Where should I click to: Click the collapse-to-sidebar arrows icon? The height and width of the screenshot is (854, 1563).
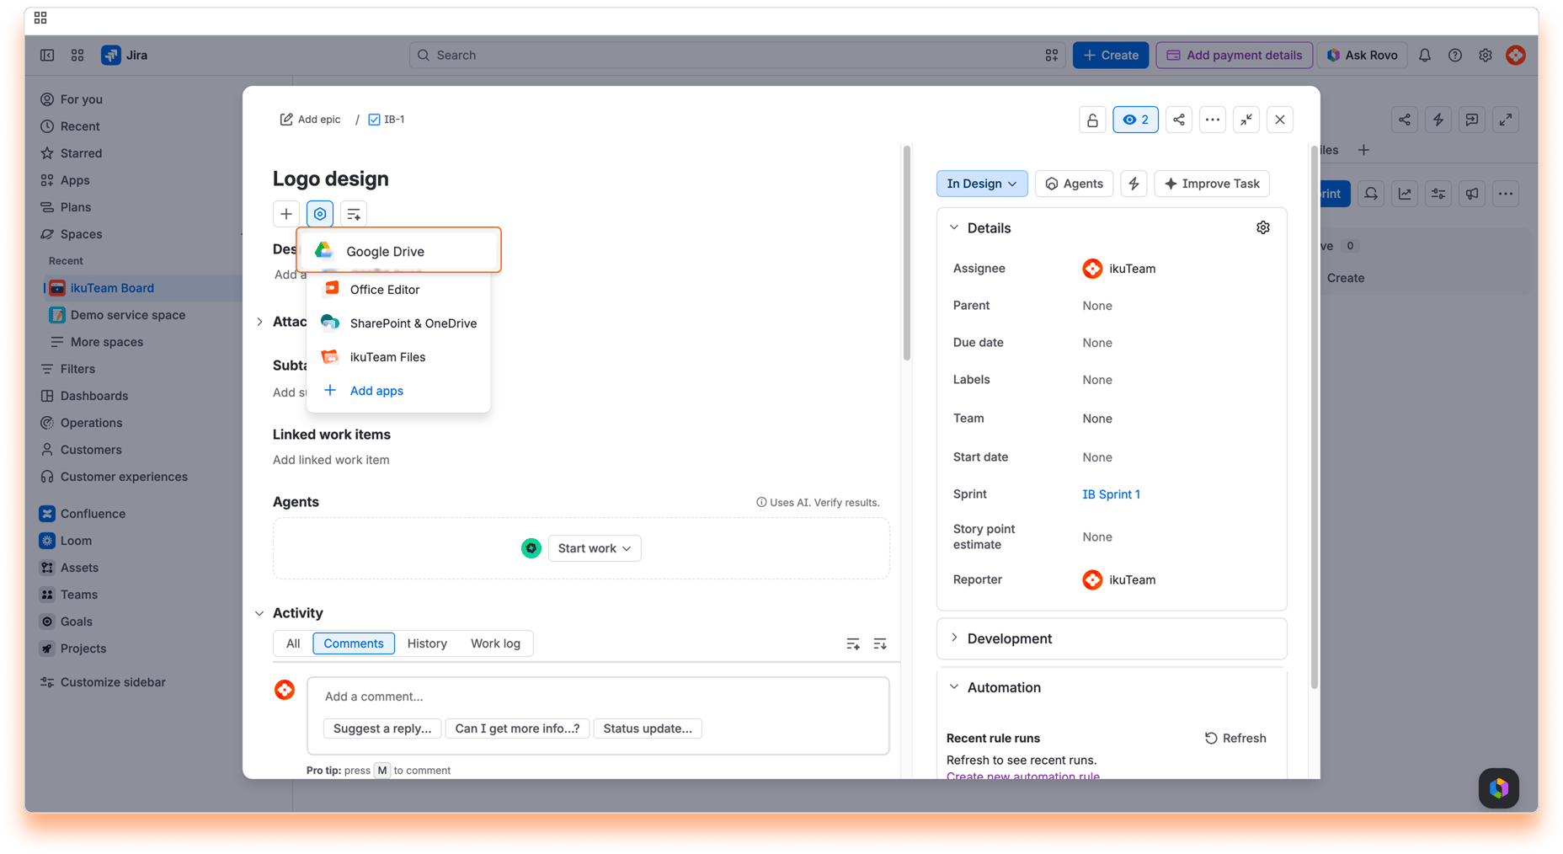pos(1246,120)
